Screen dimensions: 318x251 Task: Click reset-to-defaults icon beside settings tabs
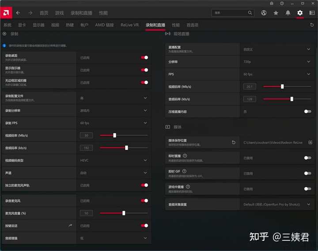pyautogui.click(x=312, y=25)
